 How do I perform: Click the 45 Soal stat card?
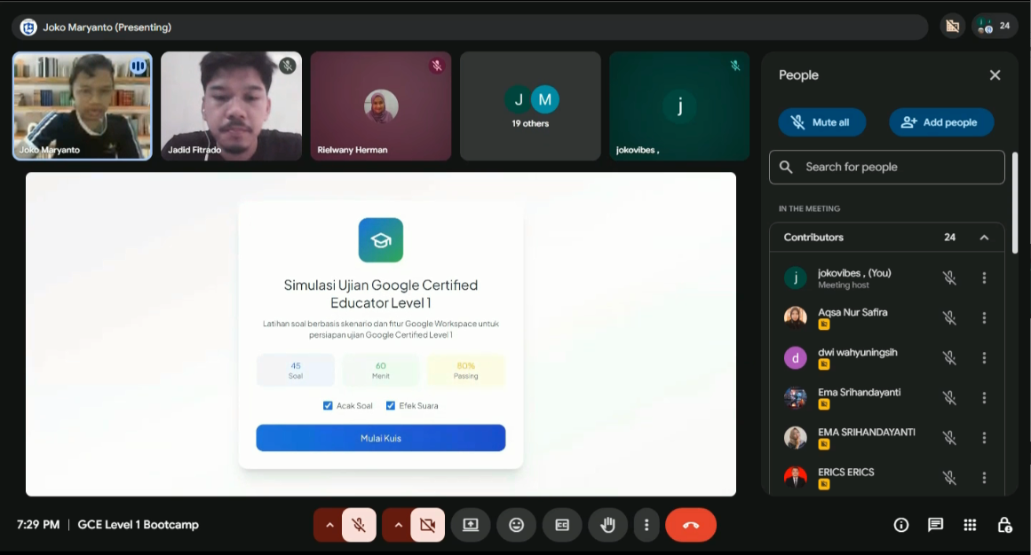click(296, 371)
